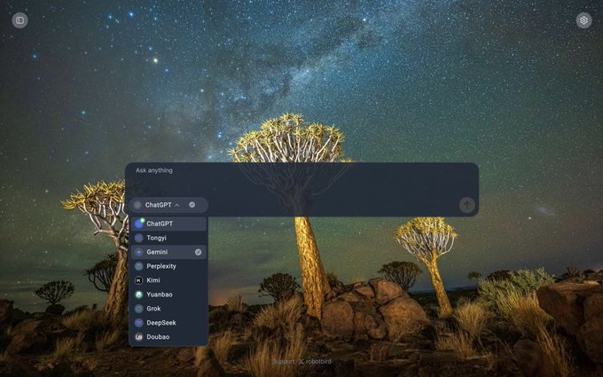Select Tongyi from the model list
This screenshot has height=377, width=603.
(168, 238)
